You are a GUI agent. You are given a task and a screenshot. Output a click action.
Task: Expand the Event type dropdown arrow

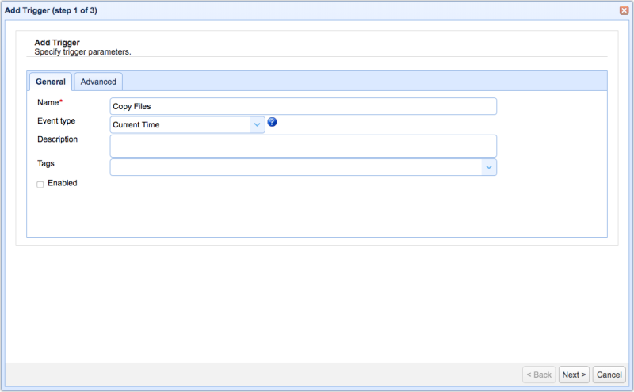[257, 124]
